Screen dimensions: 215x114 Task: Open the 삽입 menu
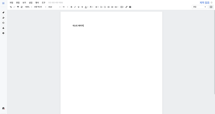click(x=31, y=3)
